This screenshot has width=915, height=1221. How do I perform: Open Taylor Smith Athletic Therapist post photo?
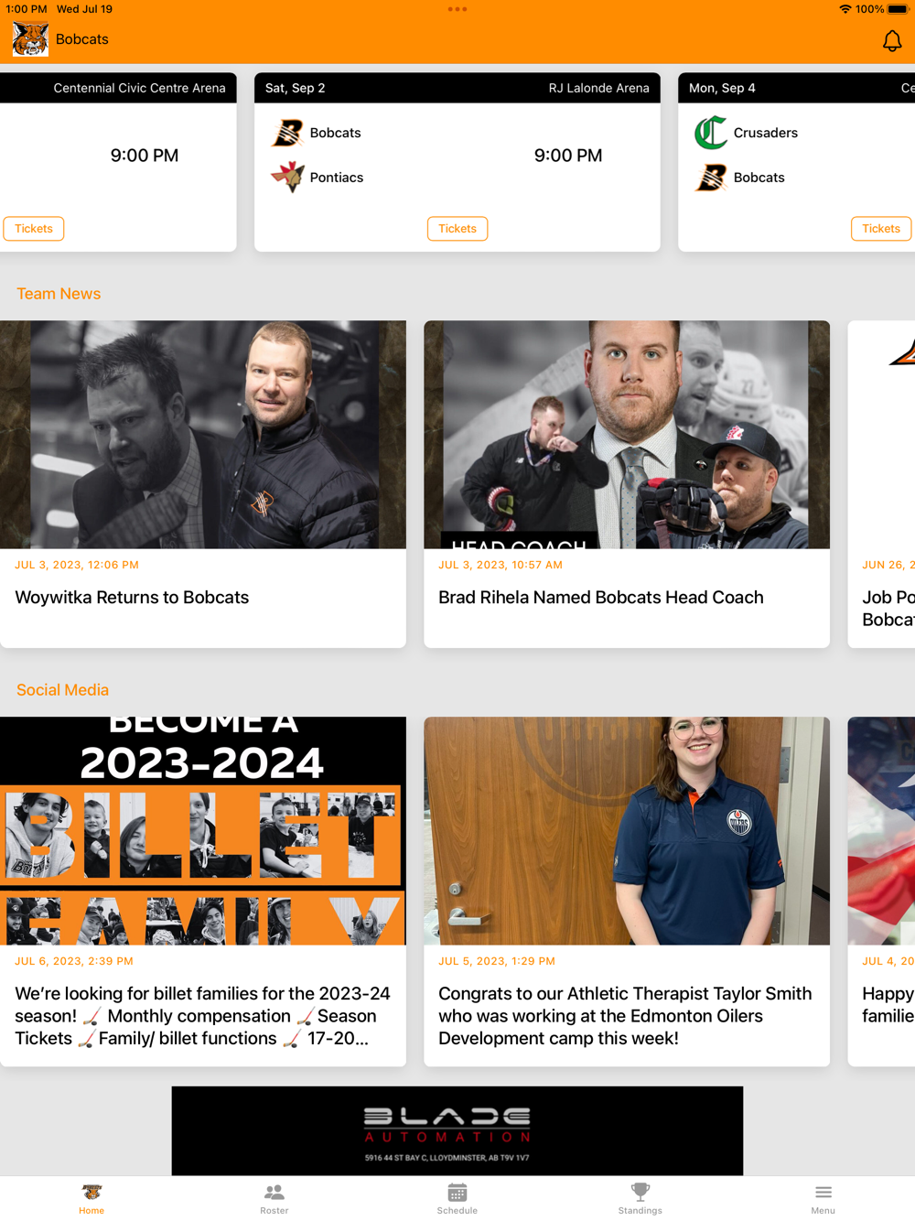(x=627, y=830)
